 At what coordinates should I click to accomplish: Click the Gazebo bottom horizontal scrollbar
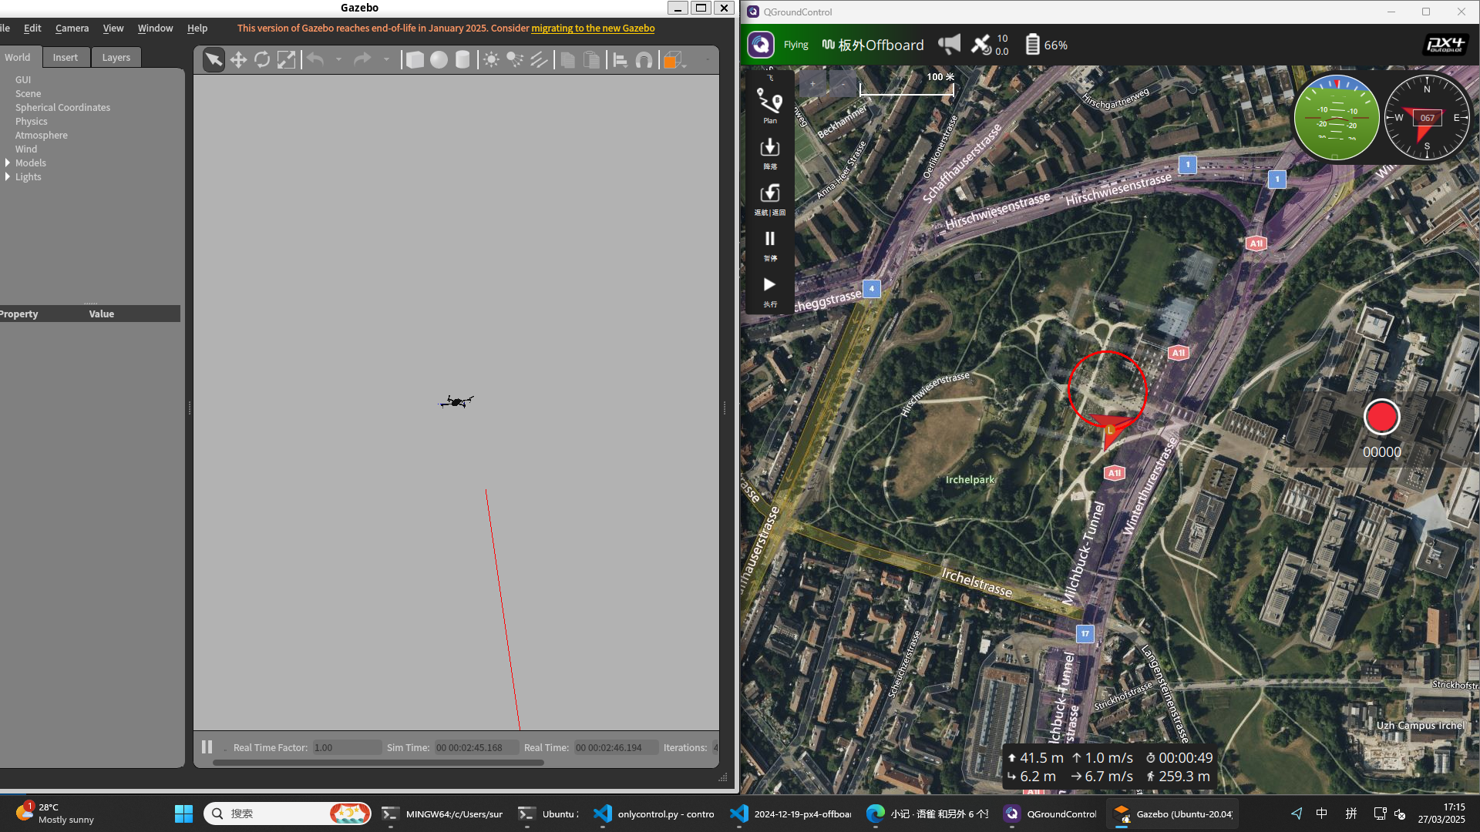click(x=378, y=763)
